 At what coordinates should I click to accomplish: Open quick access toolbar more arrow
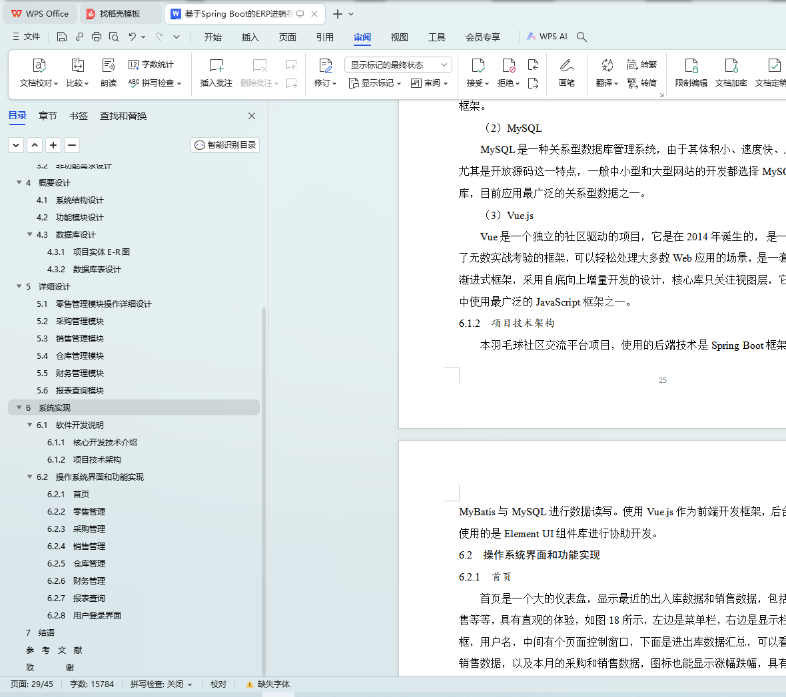click(x=177, y=37)
